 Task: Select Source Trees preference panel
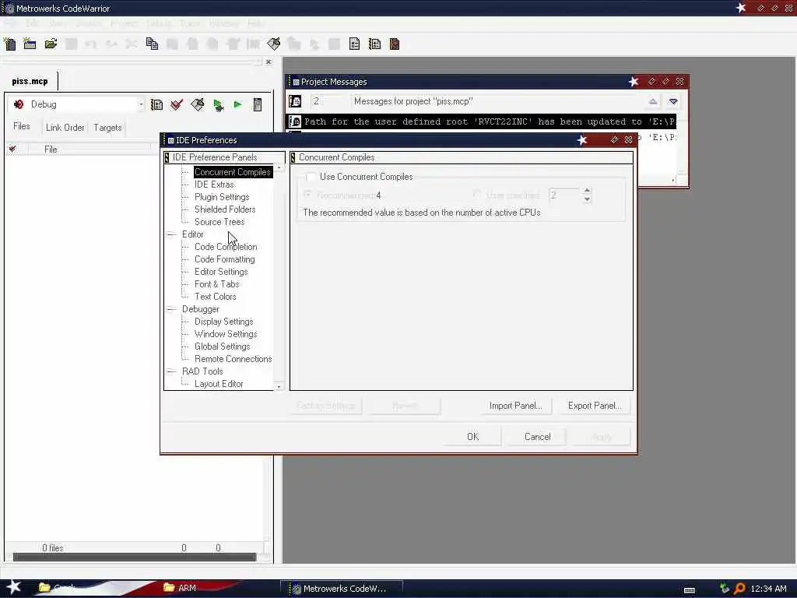coord(219,222)
